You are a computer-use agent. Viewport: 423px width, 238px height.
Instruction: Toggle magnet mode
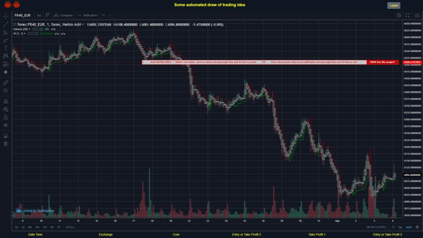coord(6,101)
